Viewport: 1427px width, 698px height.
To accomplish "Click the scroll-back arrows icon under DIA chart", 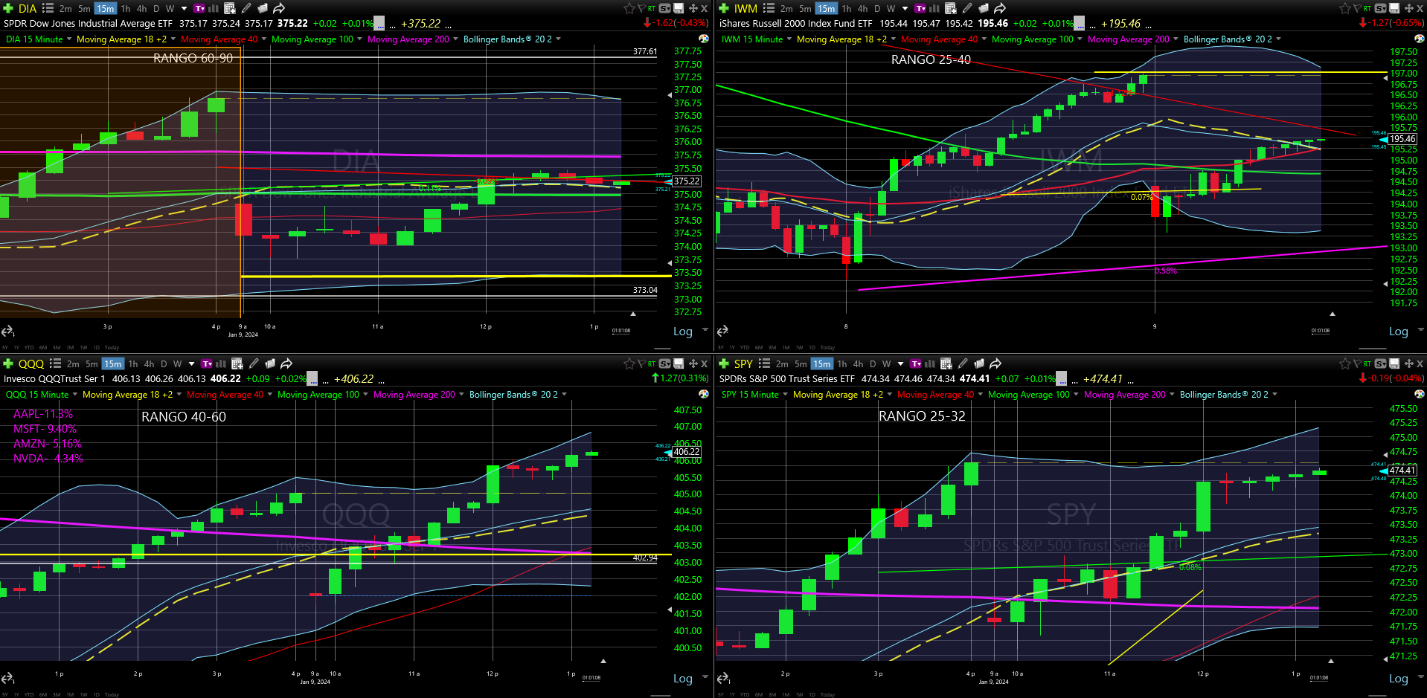I will tap(7, 331).
